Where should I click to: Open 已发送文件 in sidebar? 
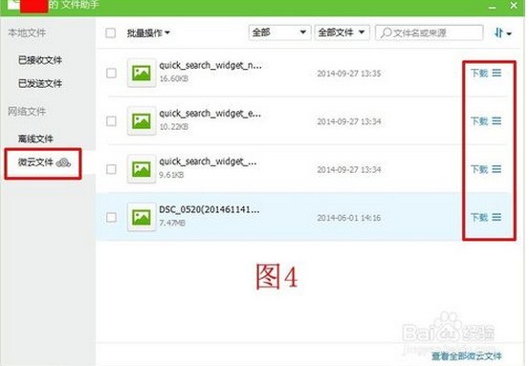(40, 83)
